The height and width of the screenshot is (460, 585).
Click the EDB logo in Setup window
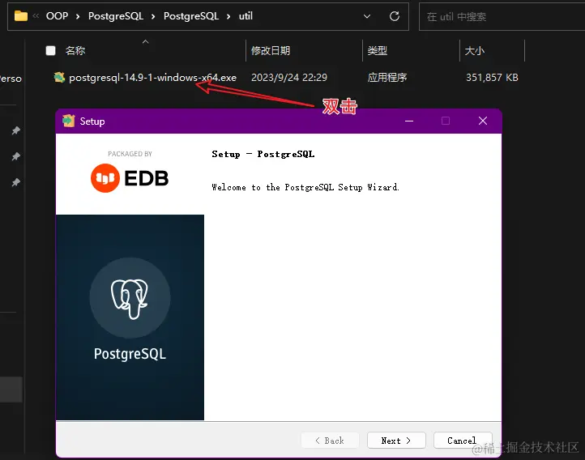tap(130, 178)
